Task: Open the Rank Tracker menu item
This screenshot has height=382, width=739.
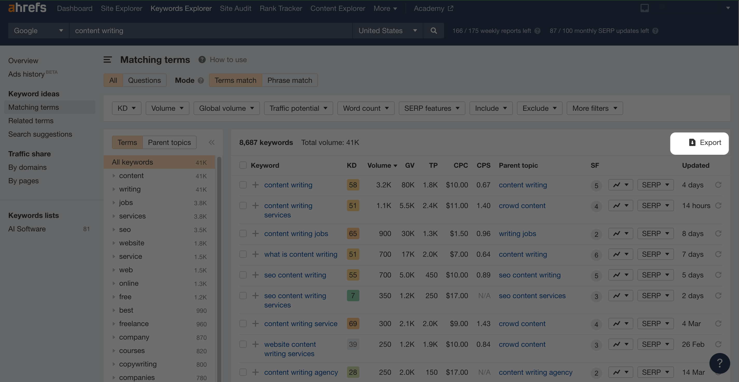Action: coord(281,8)
